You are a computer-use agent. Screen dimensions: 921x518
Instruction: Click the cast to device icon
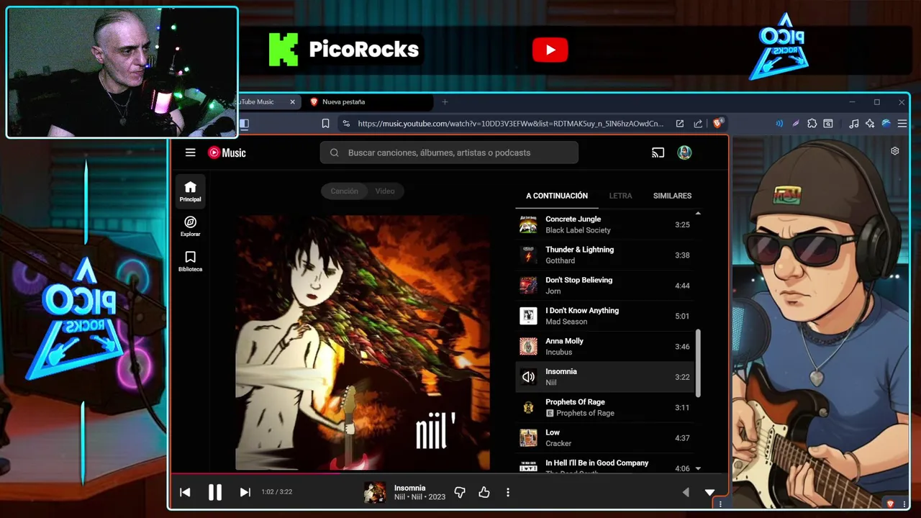click(658, 153)
